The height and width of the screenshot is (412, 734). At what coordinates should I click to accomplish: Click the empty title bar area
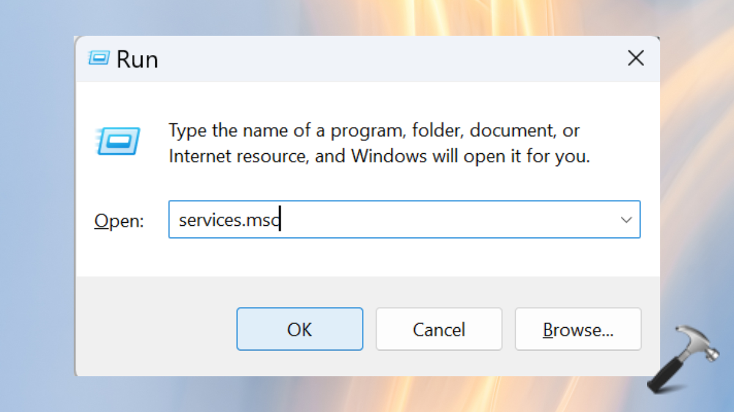(x=379, y=59)
